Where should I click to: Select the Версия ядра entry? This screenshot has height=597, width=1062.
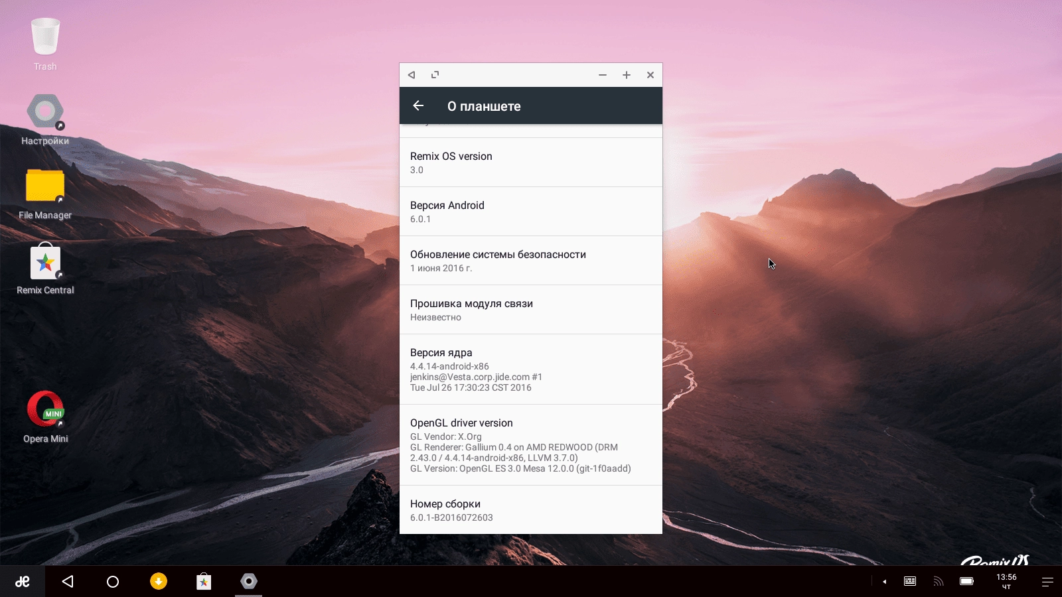tap(531, 369)
